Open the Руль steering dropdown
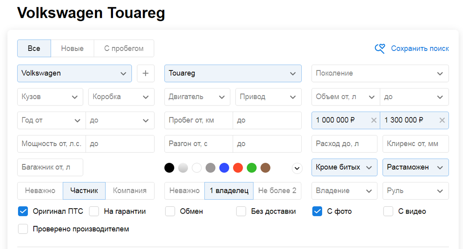Screen dimensions: 463x249 (416, 191)
